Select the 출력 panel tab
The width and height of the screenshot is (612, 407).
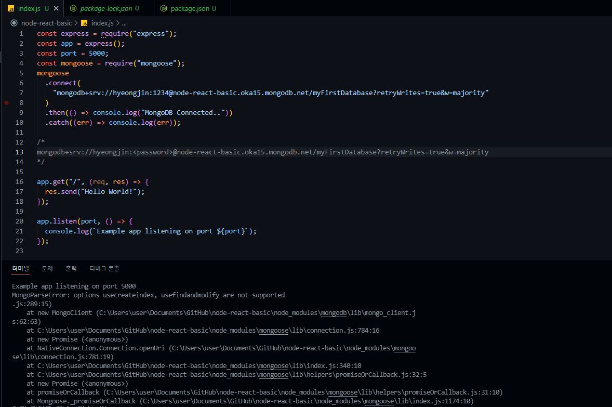coord(71,268)
